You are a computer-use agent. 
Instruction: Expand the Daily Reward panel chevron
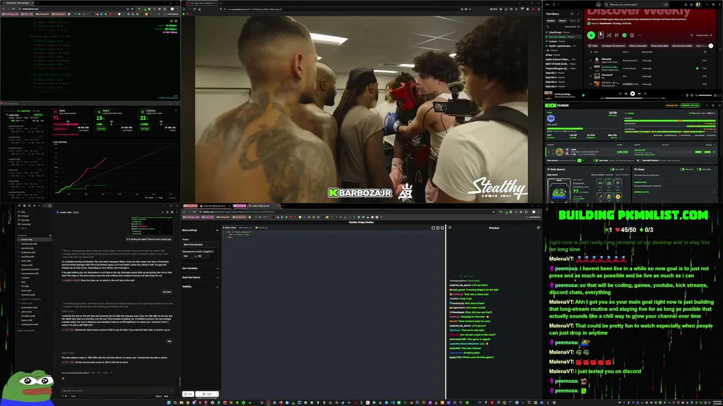coord(628,169)
